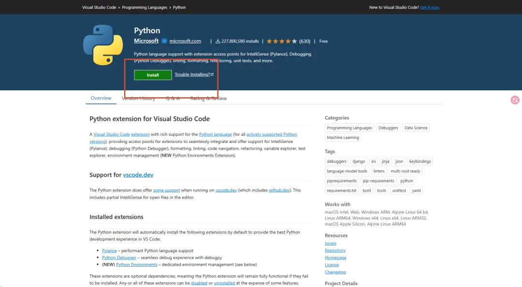Image resolution: width=522 pixels, height=287 pixels.
Task: Open the Pylance extension link
Action: click(x=109, y=251)
